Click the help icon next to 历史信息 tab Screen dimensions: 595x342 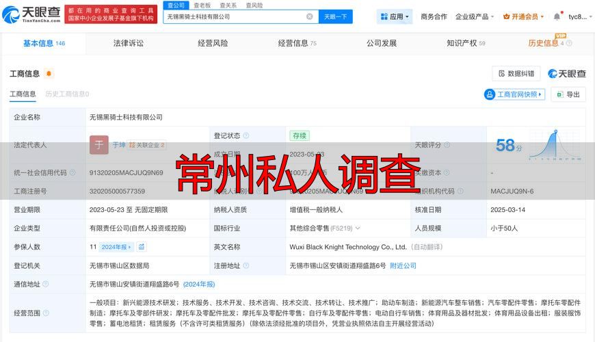point(569,43)
